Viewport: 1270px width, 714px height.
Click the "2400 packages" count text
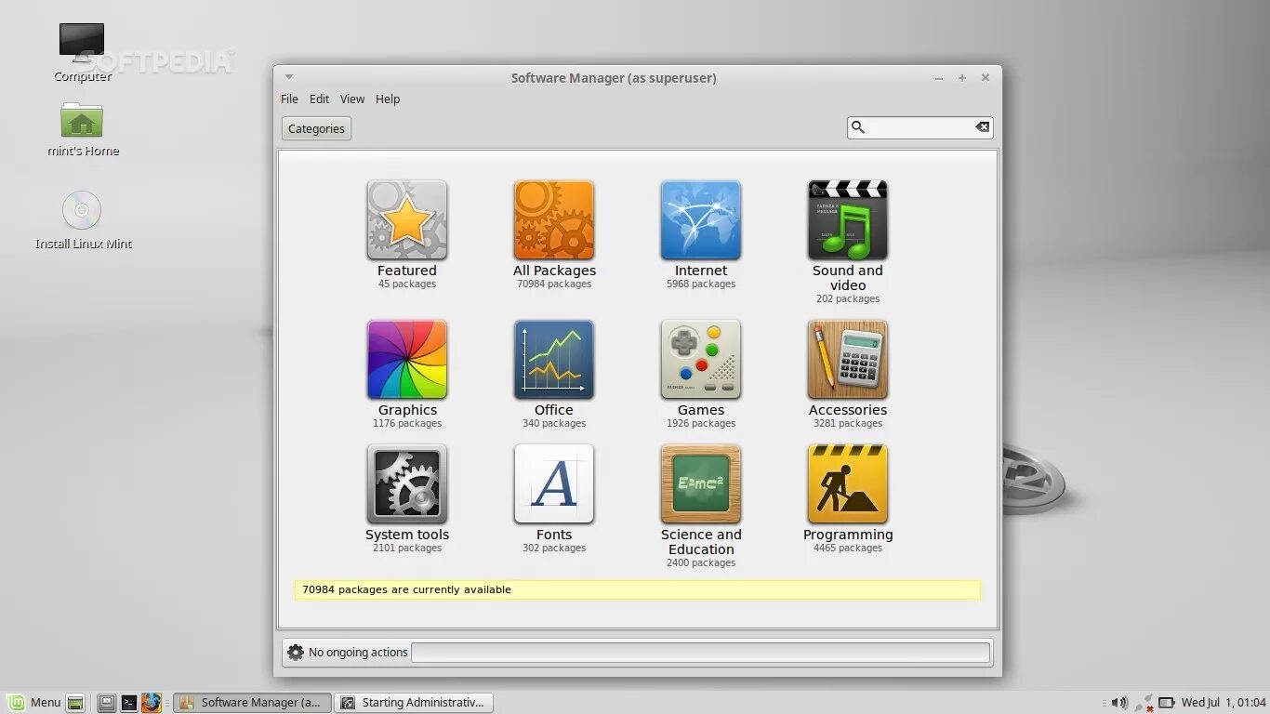click(x=701, y=563)
